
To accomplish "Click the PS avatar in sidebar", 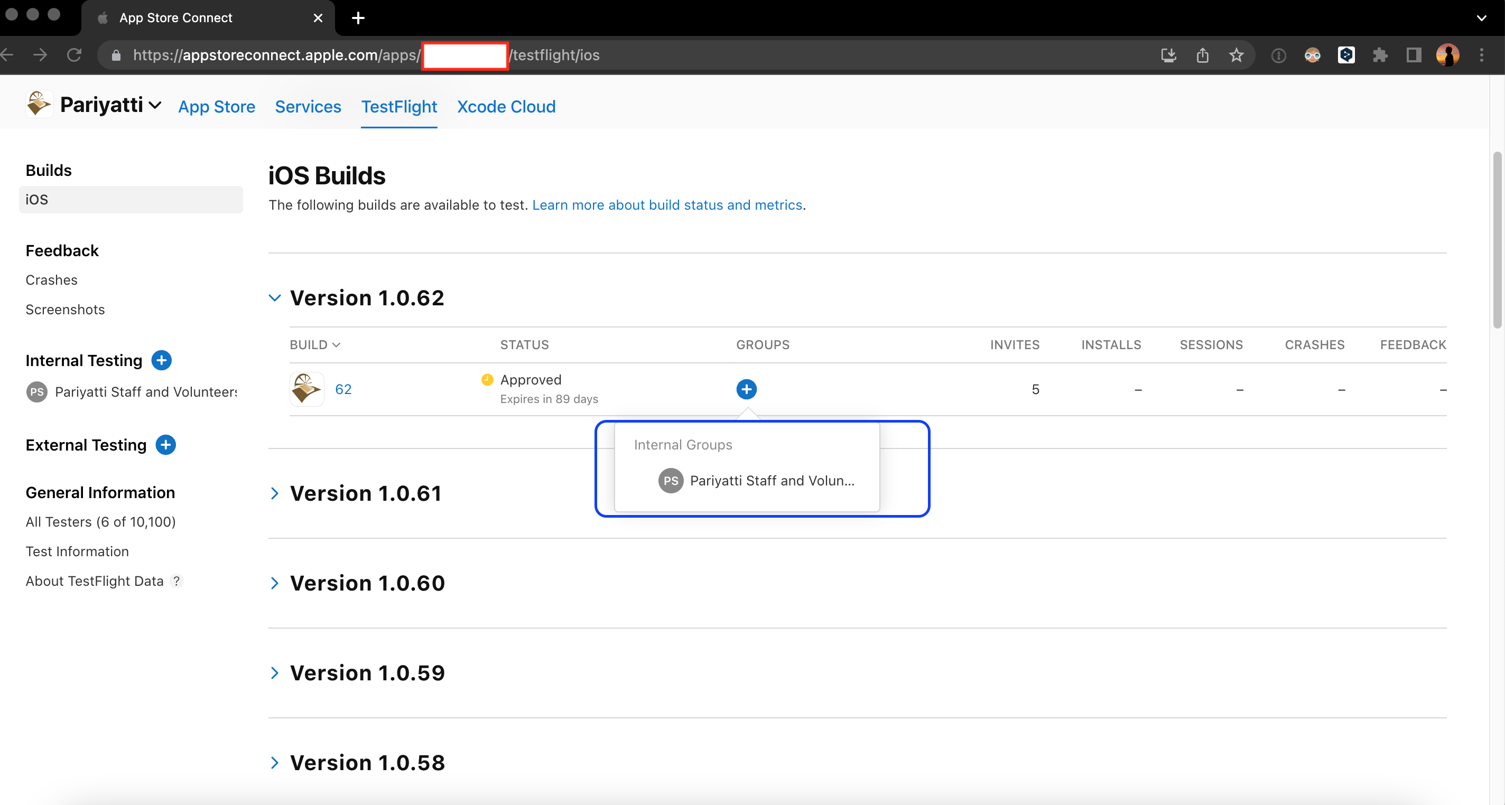I will (37, 392).
